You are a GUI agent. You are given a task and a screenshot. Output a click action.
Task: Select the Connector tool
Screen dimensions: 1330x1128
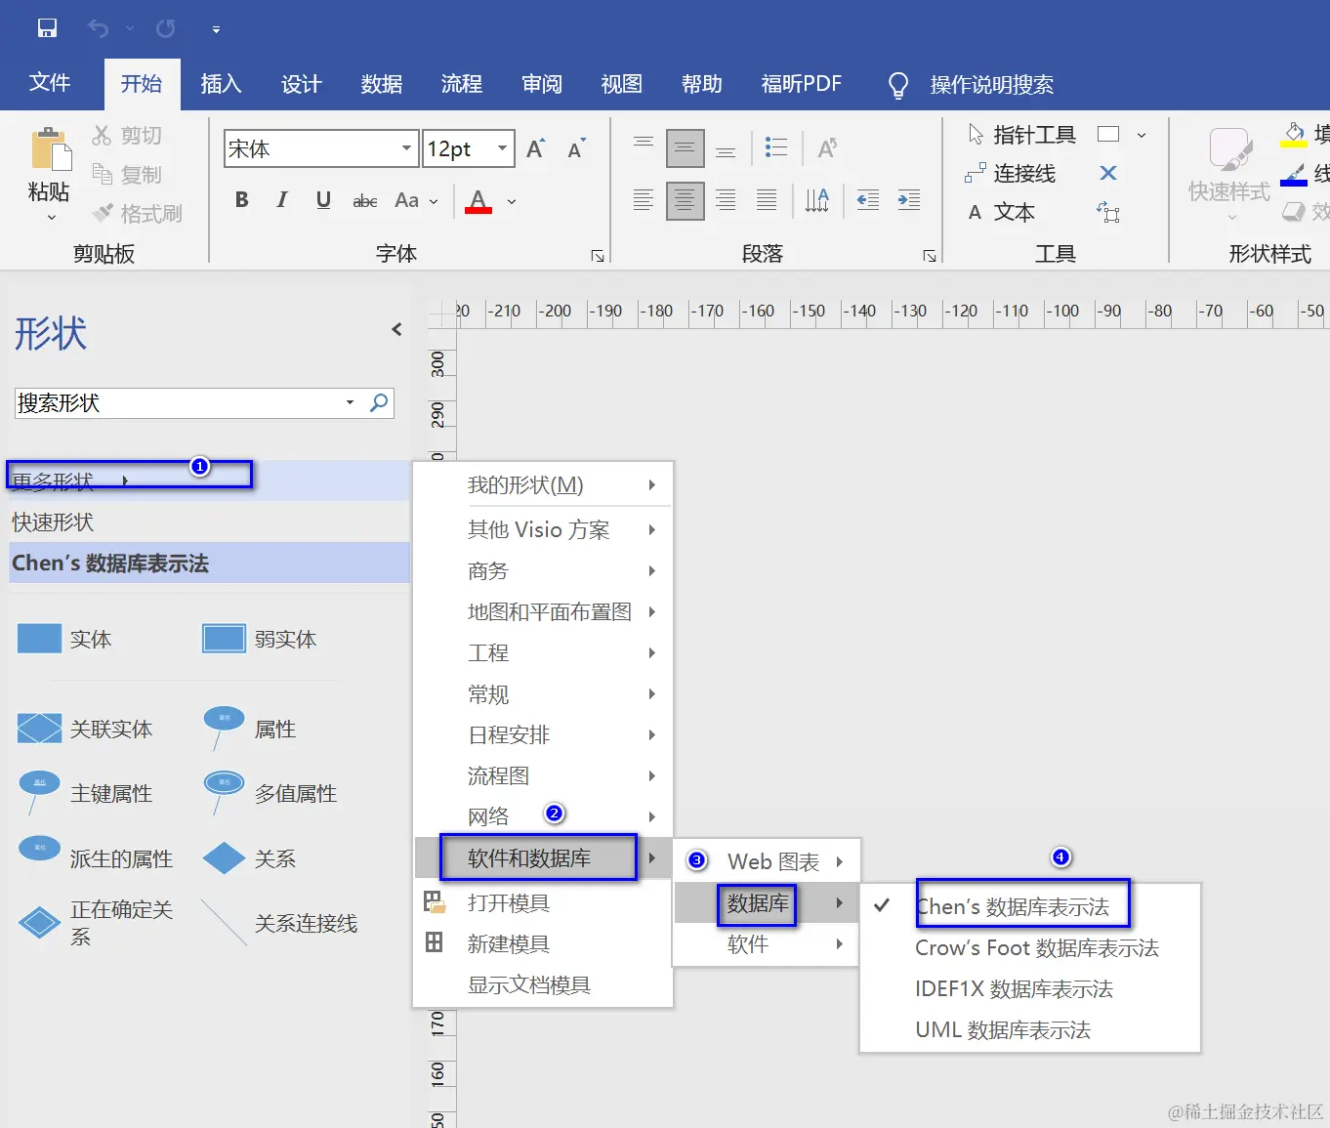[x=1011, y=174]
